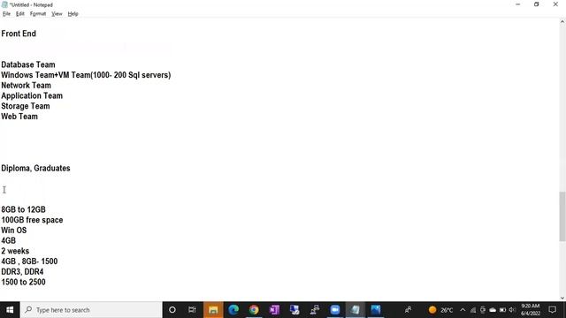Click the "Win OS" line

tap(14, 231)
